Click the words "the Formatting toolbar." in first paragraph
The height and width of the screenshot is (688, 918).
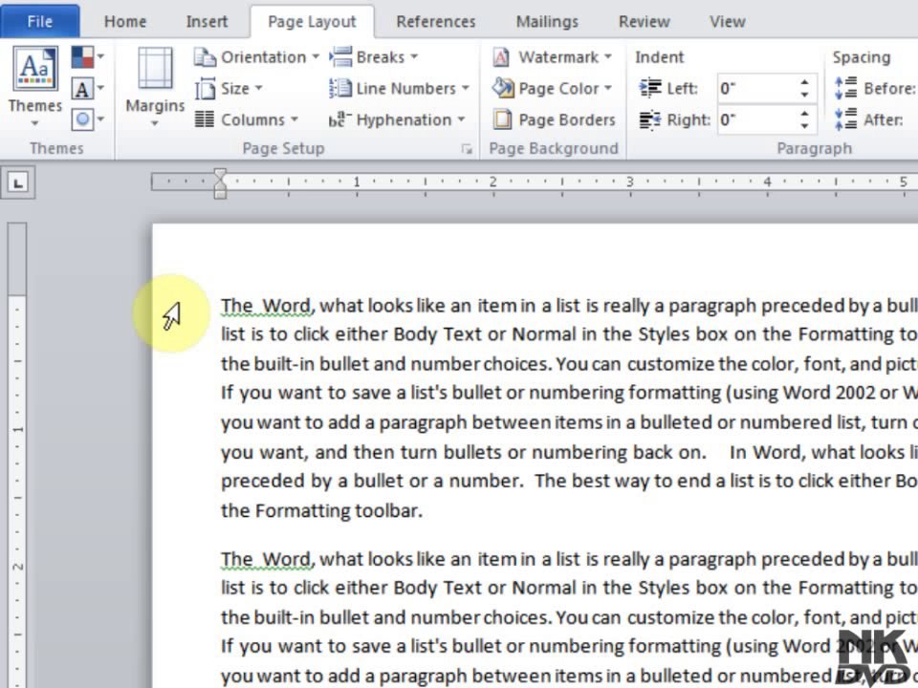tap(321, 511)
